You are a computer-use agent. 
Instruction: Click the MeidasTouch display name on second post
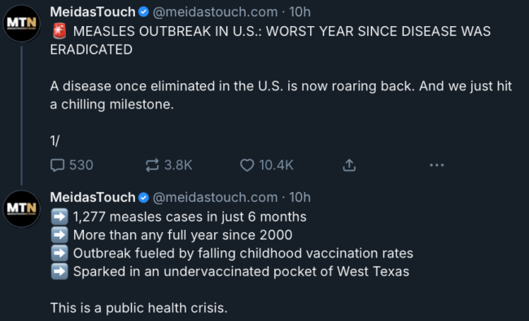tap(93, 197)
